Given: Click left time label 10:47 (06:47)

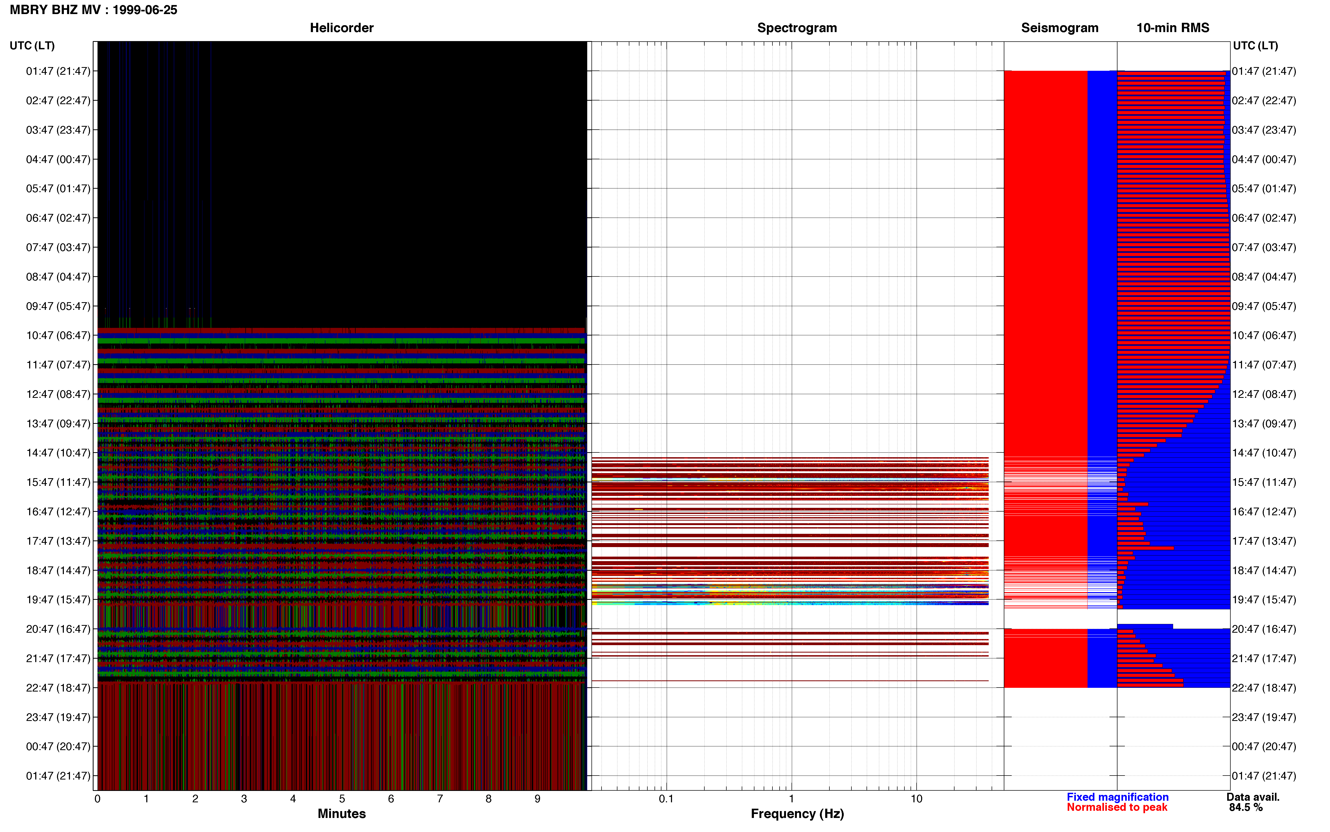Looking at the screenshot, I should 58,335.
